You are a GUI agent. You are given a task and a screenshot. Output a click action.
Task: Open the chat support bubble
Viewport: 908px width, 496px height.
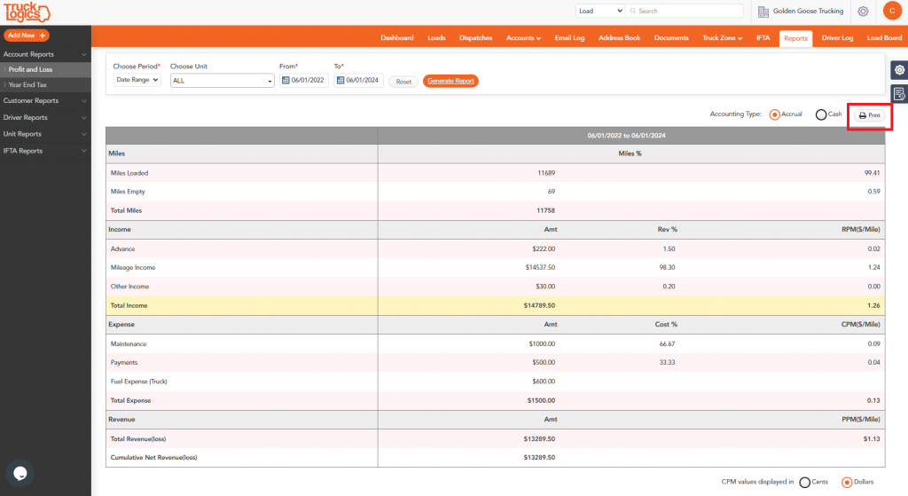point(20,474)
